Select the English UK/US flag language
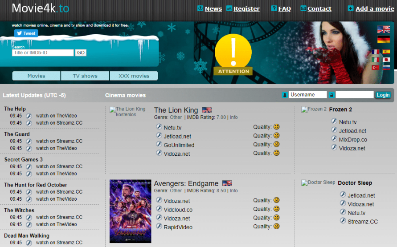 point(384,29)
